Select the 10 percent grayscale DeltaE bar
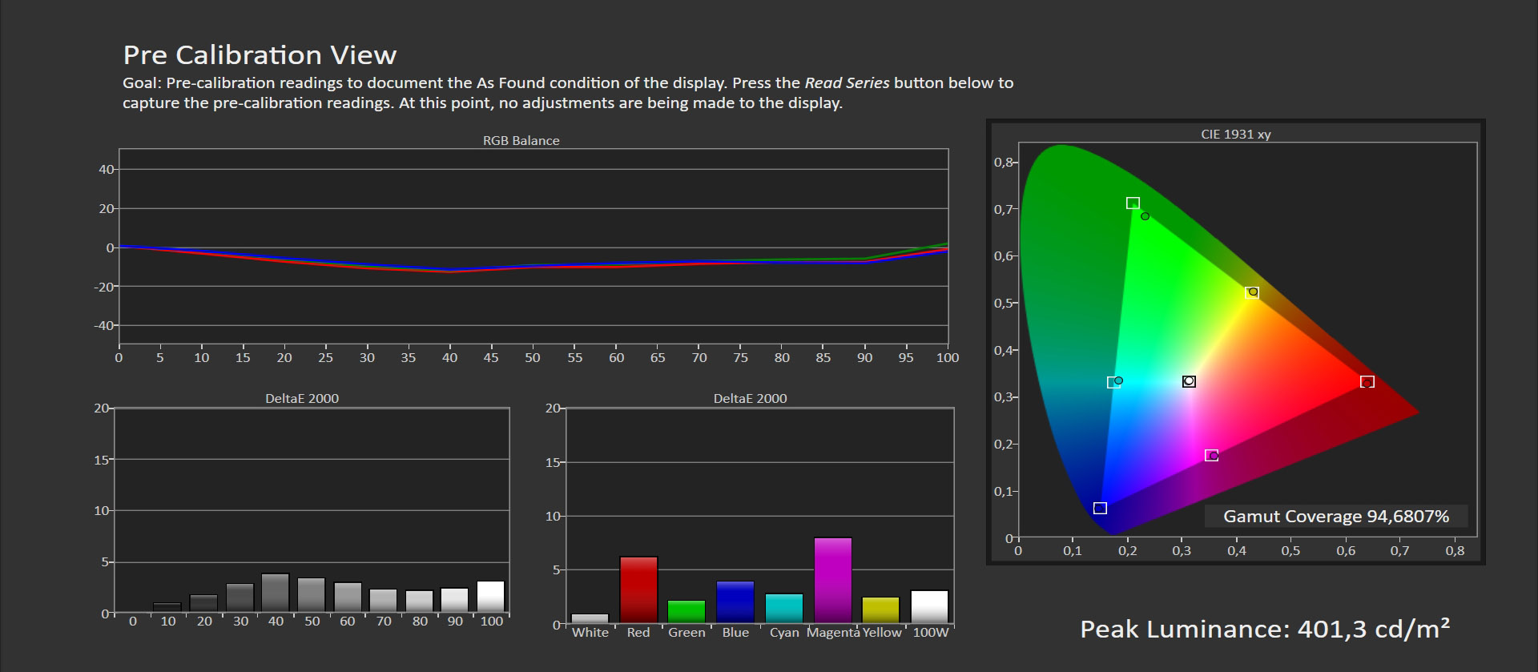1538x672 pixels. click(167, 607)
